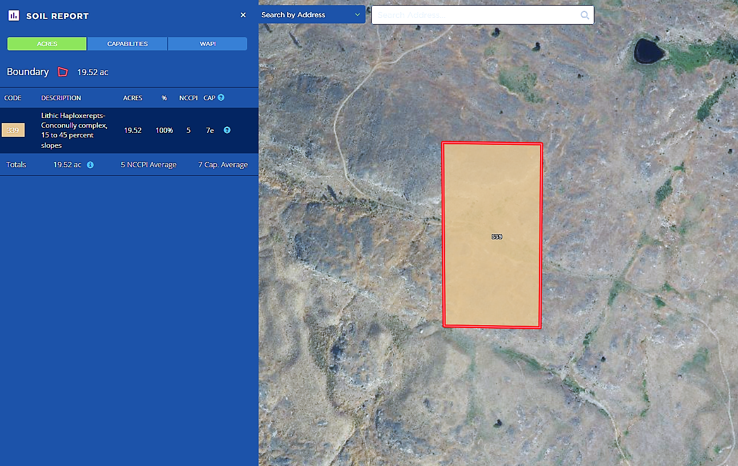The image size is (738, 466).
Task: Click the red boundary polygon icon
Action: [x=63, y=72]
